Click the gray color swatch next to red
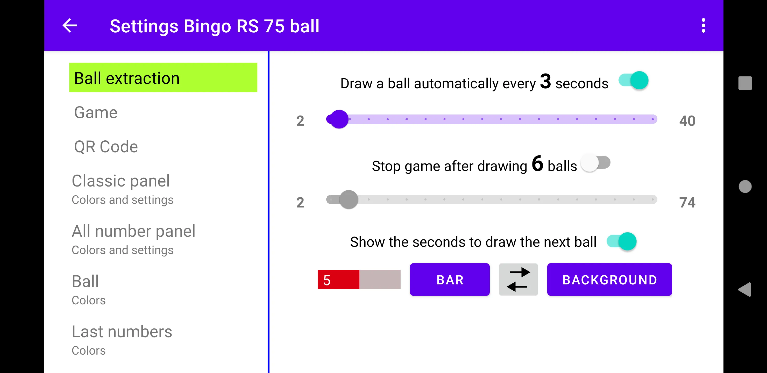 tap(379, 279)
